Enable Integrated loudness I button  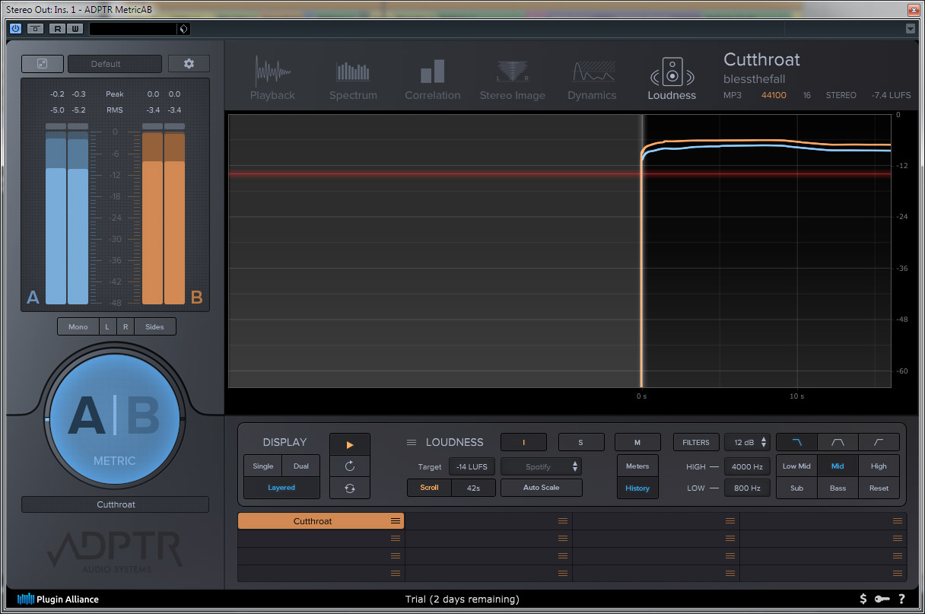coord(523,442)
